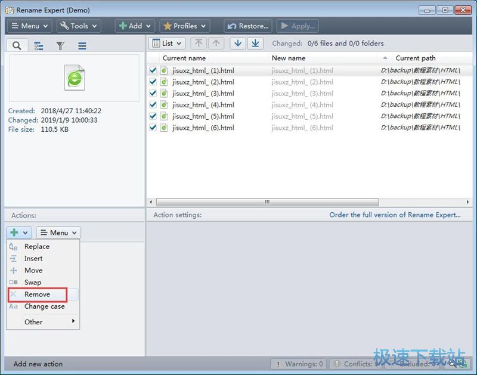Select Remove from the actions menu

coord(37,295)
